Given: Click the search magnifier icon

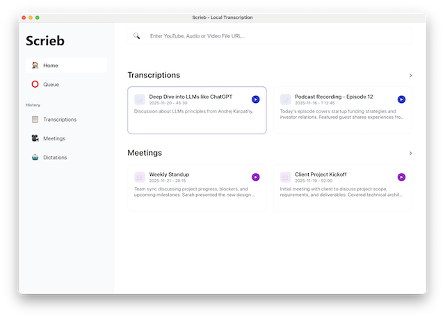Looking at the screenshot, I should (x=136, y=35).
